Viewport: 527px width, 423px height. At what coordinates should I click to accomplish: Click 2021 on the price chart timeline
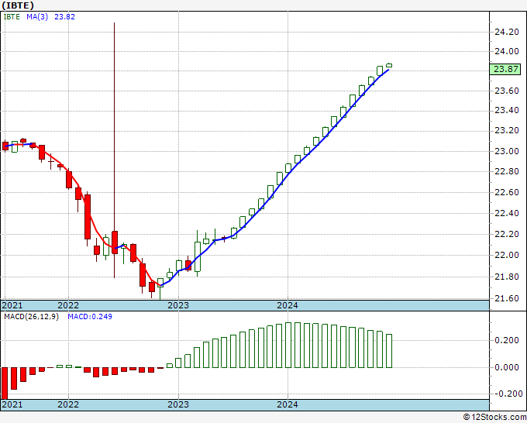[x=12, y=305]
